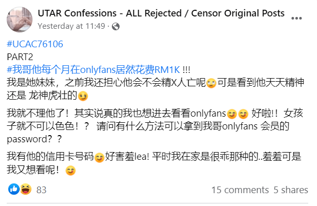Click the smirking emoji after 龙神虎壮的

click(x=83, y=96)
